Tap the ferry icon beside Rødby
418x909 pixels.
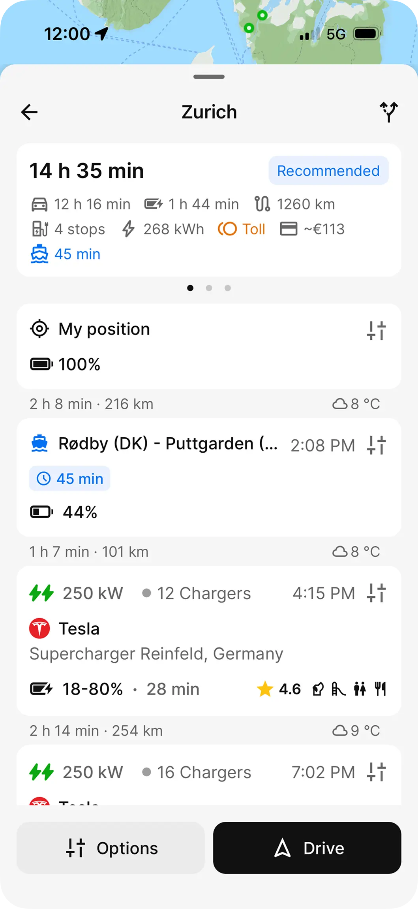(39, 443)
